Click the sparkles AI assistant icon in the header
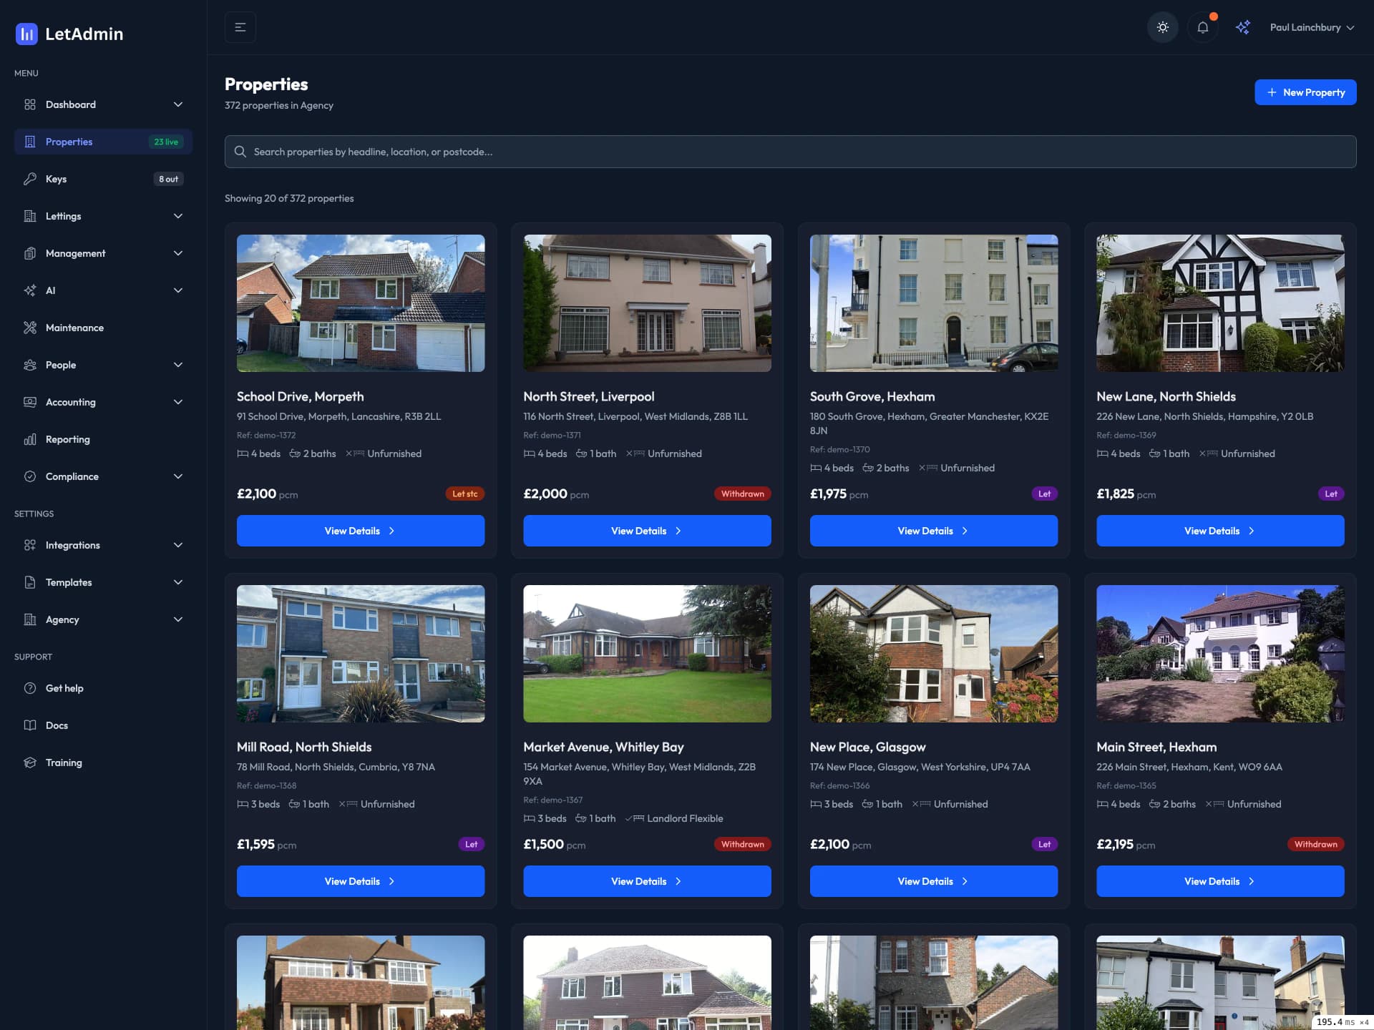 [x=1243, y=26]
